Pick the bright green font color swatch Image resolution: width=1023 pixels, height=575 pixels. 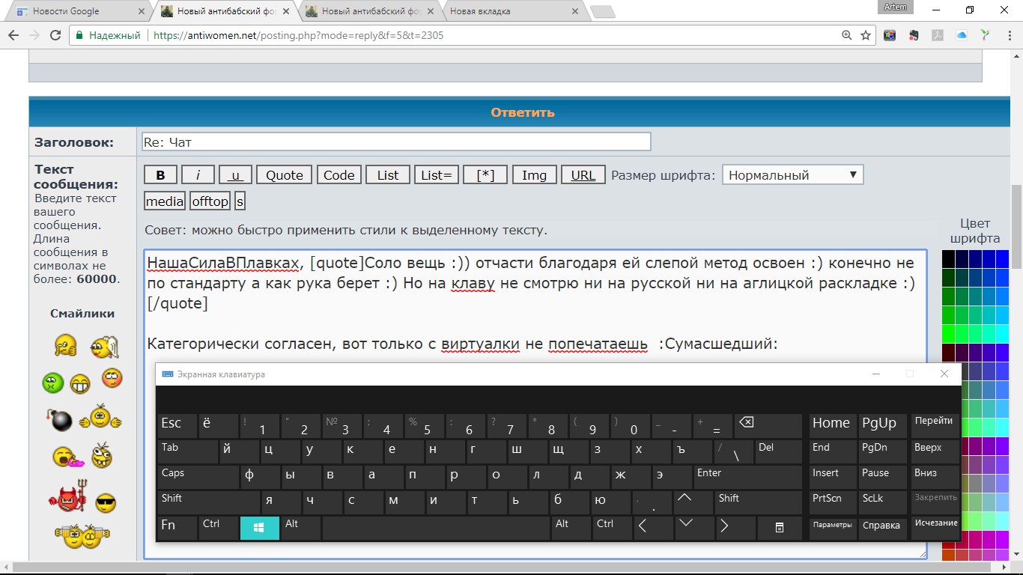coord(949,333)
